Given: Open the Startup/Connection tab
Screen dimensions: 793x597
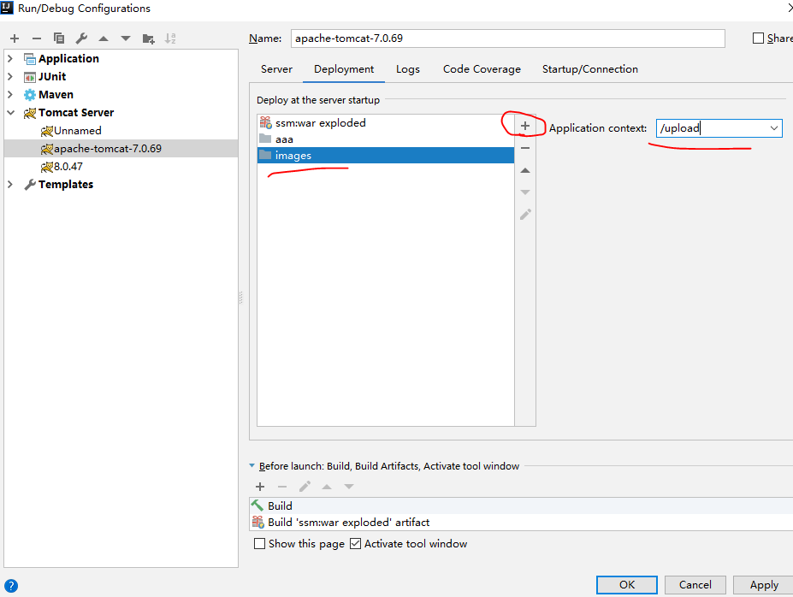Looking at the screenshot, I should (x=590, y=68).
